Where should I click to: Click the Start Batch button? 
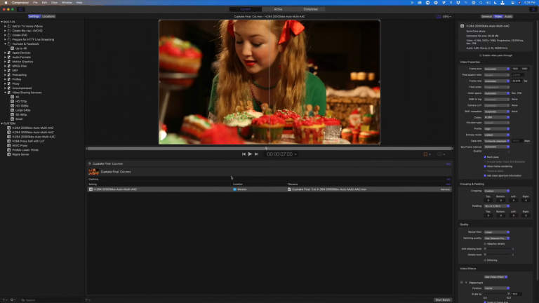pos(442,299)
